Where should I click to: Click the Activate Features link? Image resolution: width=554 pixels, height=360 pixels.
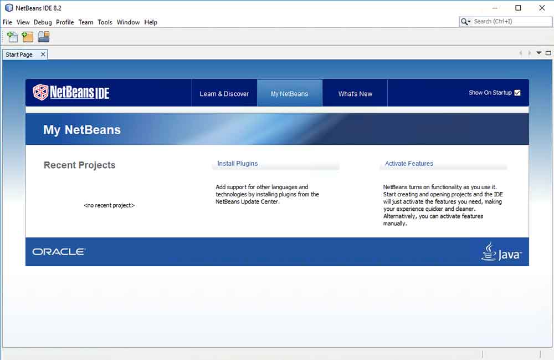pyautogui.click(x=409, y=164)
